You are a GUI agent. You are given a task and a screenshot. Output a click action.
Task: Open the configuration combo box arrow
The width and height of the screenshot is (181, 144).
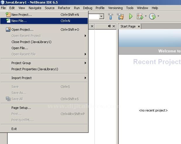point(101,16)
